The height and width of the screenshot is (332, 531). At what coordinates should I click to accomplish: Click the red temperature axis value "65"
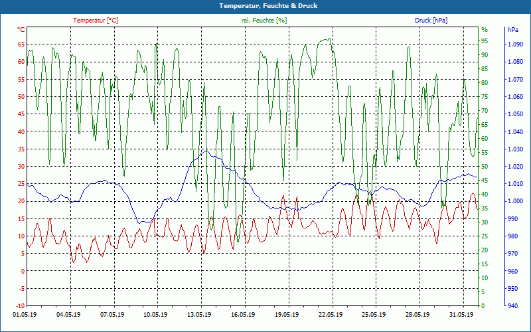tap(22, 44)
